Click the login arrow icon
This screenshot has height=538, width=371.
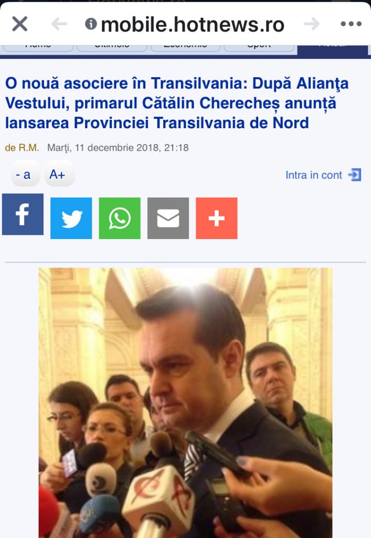pos(355,174)
